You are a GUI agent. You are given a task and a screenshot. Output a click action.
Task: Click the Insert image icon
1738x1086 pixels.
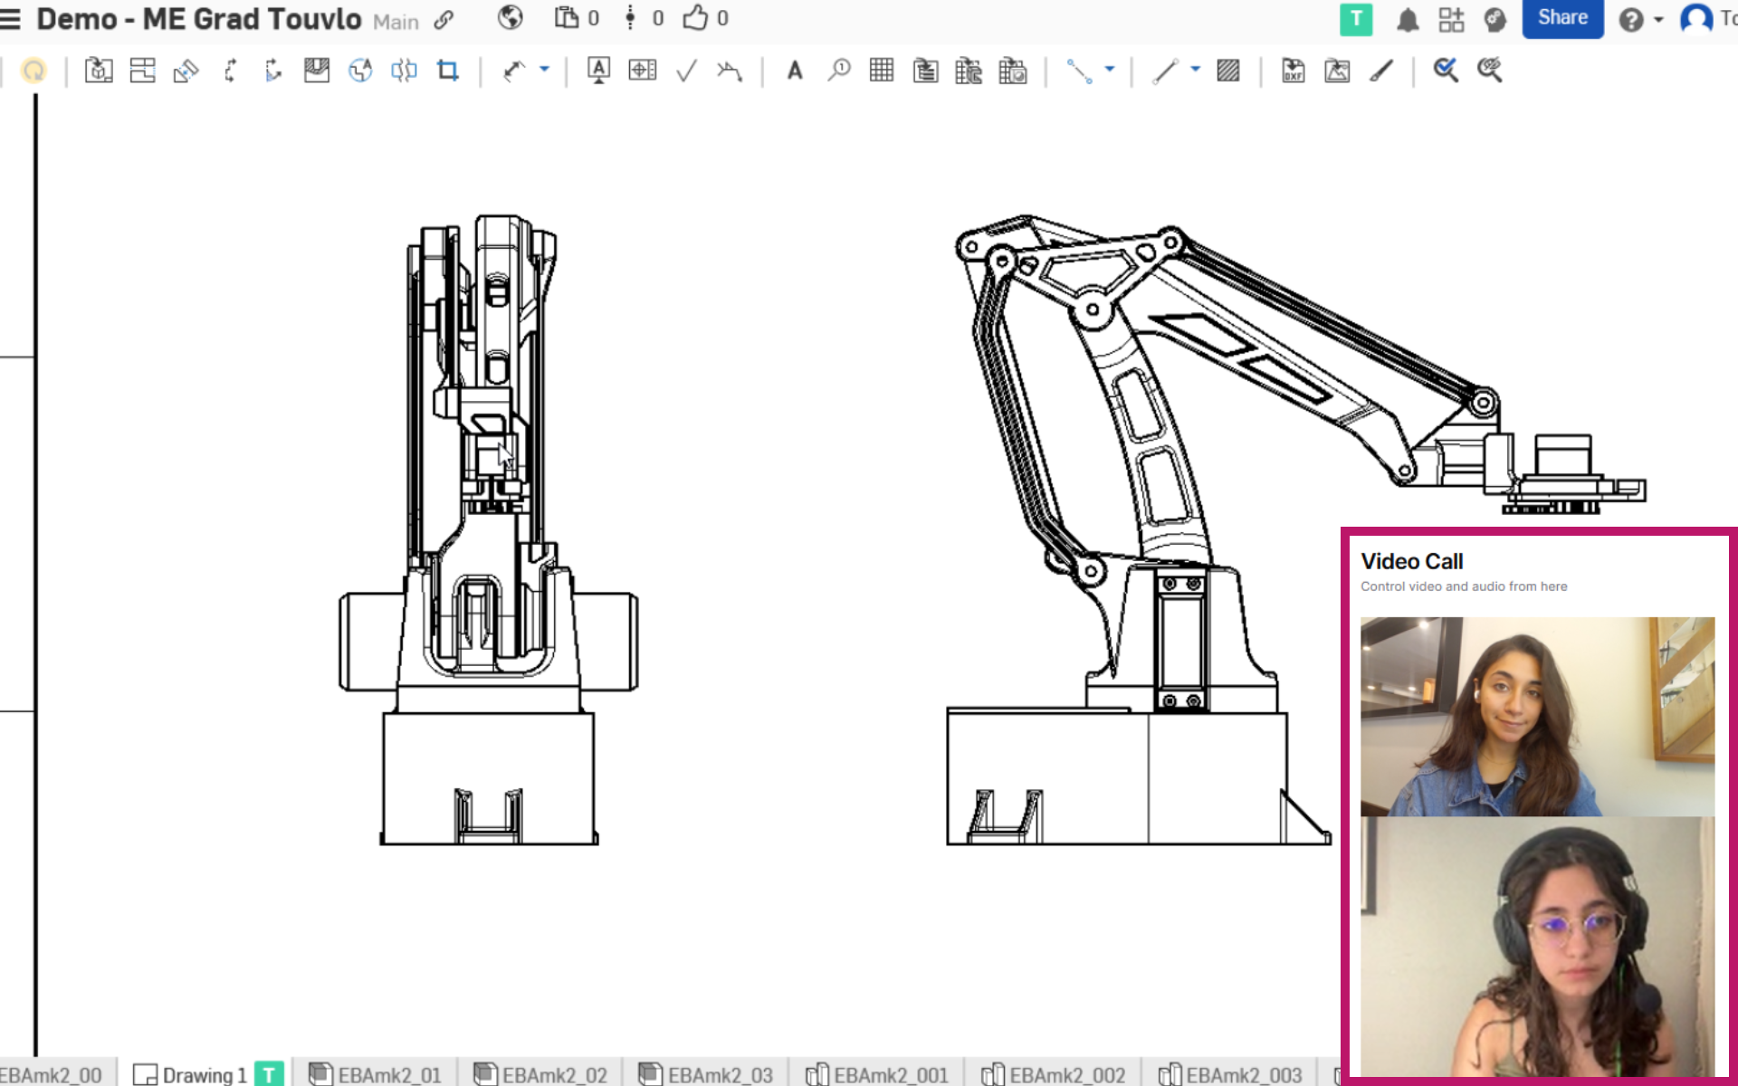point(1337,71)
